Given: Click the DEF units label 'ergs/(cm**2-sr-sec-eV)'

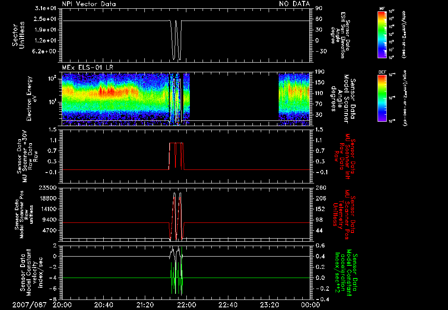Looking at the screenshot, I should point(405,98).
